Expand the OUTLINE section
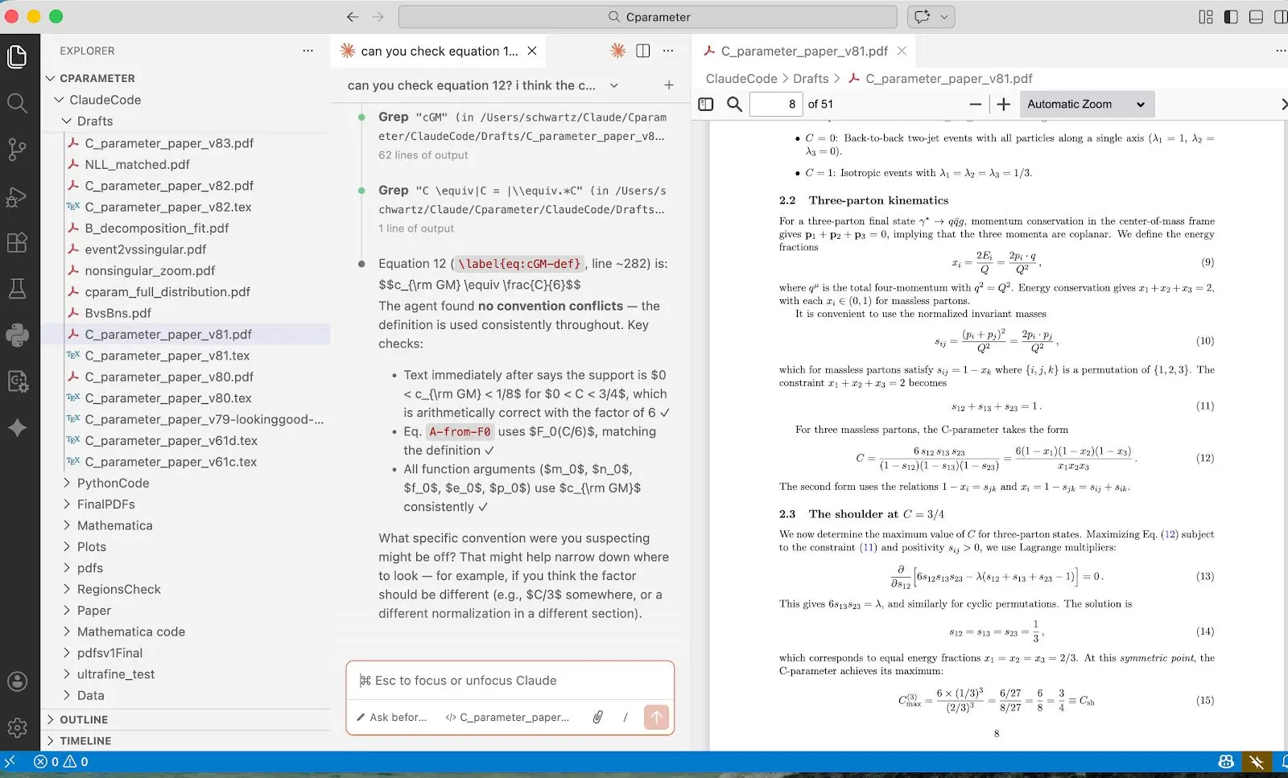Screen dimensions: 1288x778 [83, 719]
